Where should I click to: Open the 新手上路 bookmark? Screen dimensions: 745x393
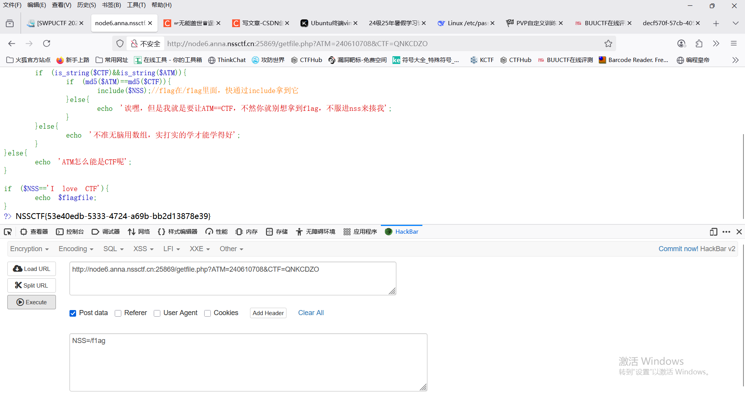[73, 60]
